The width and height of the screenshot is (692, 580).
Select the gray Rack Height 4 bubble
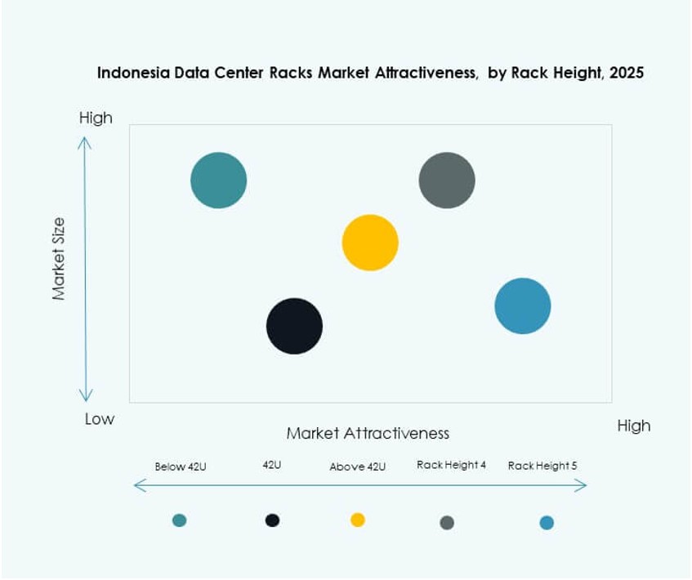(x=446, y=180)
